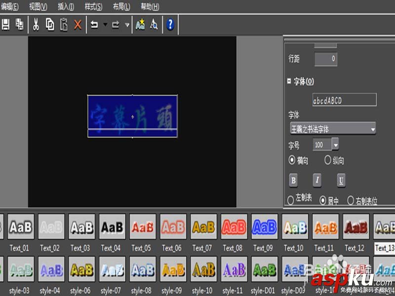Click the Copy toolbar icon
395x296 pixels.
point(49,24)
